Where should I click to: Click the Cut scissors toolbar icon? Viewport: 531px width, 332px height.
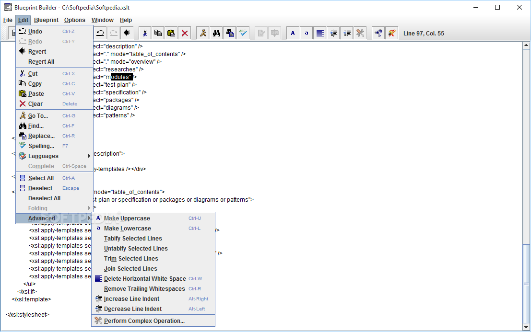tap(145, 33)
